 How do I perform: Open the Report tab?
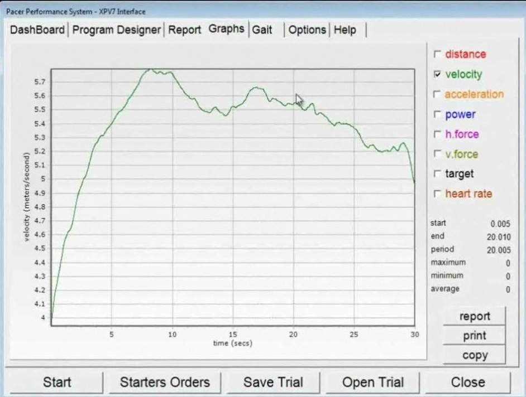pos(184,30)
